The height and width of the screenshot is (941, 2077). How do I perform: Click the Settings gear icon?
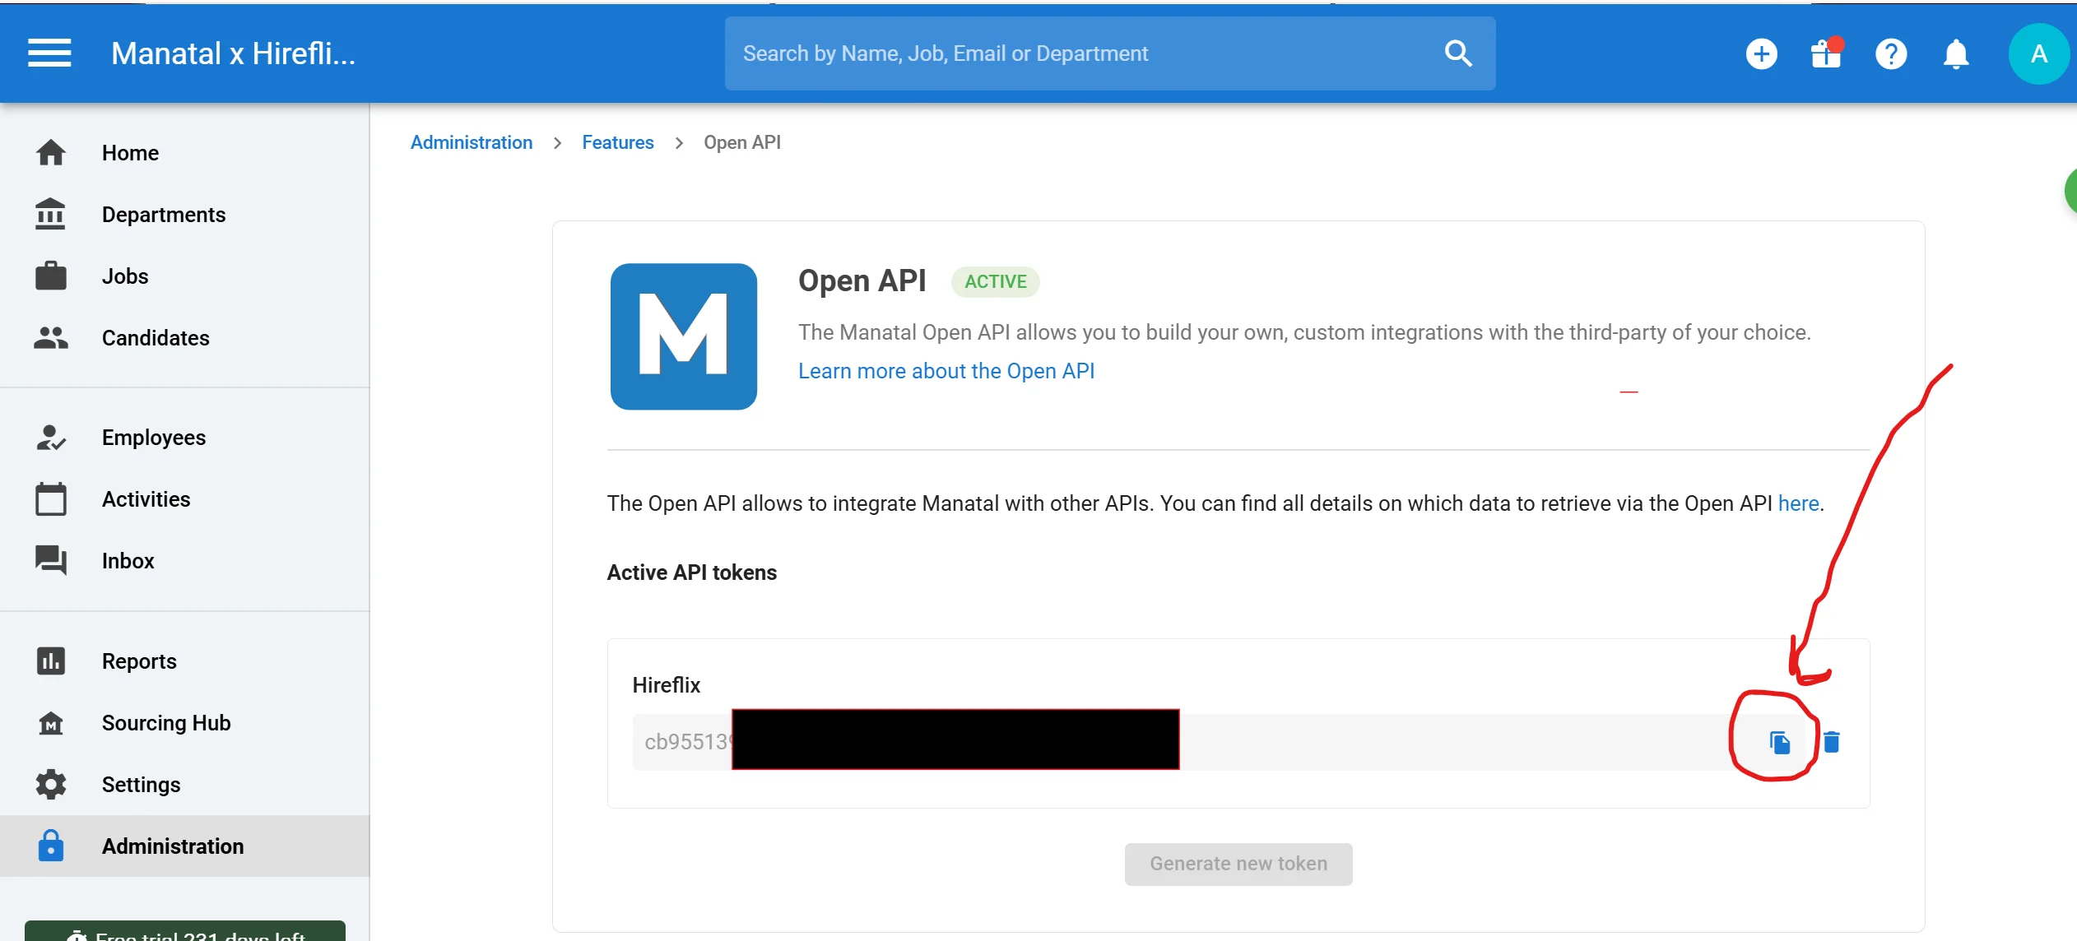pyautogui.click(x=51, y=785)
